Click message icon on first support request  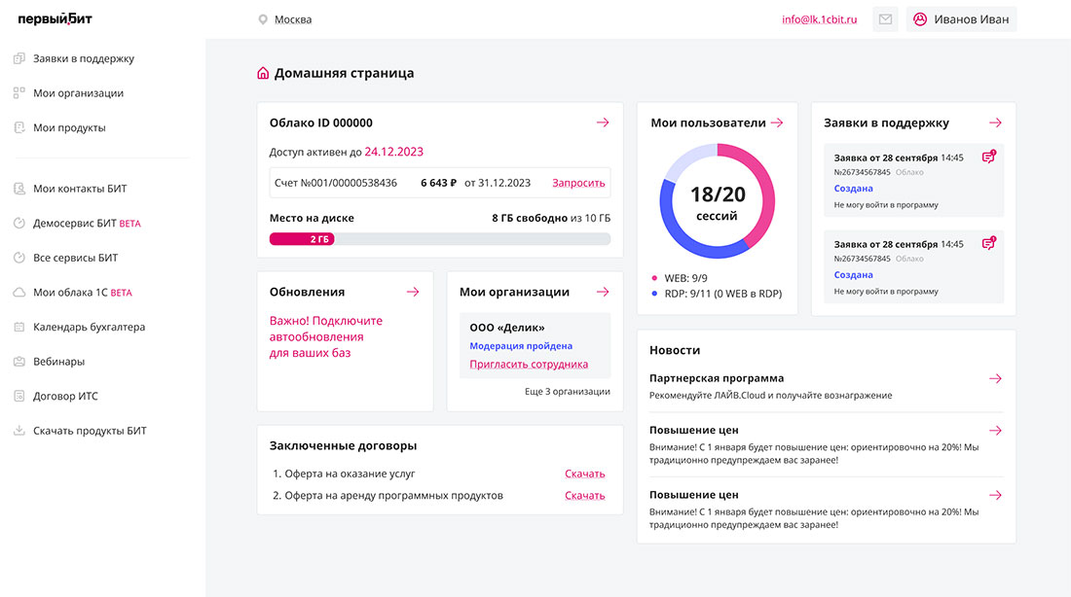point(988,157)
